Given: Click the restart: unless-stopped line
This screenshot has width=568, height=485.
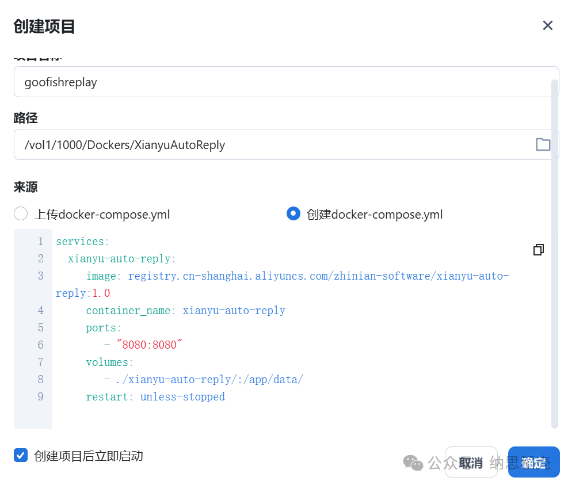Looking at the screenshot, I should pyautogui.click(x=155, y=396).
